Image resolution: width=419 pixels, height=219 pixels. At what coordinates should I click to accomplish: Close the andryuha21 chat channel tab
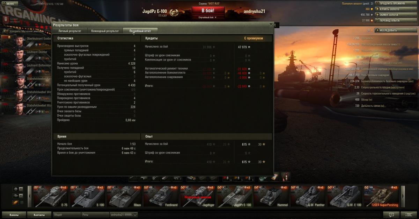135,214
